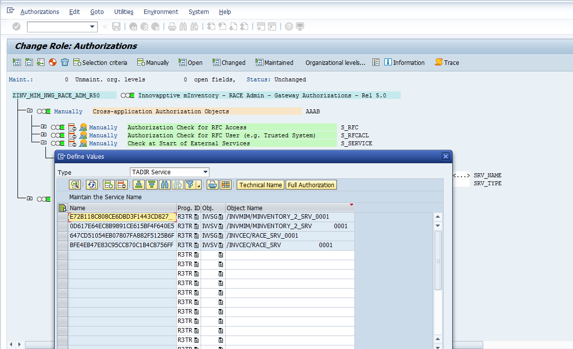Click the Print icon in Define Values toolbar
Image resolution: width=573 pixels, height=349 pixels.
click(x=212, y=185)
